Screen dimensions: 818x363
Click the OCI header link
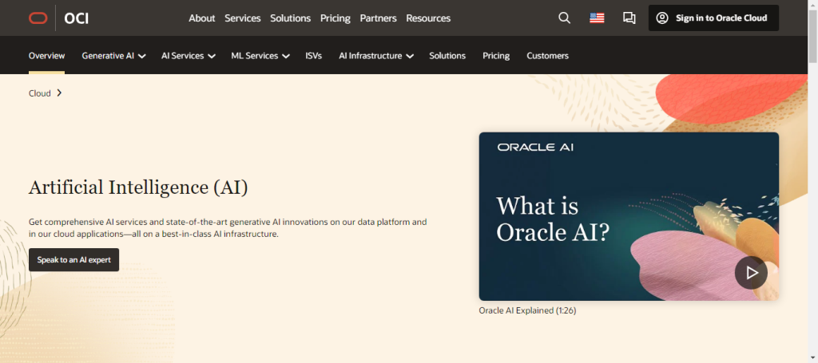pos(76,18)
